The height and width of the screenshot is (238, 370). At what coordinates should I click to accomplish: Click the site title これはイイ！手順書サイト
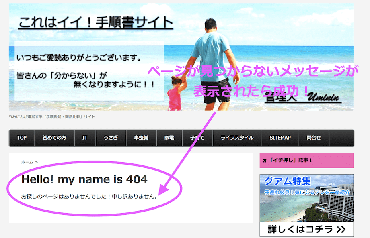[x=95, y=23]
